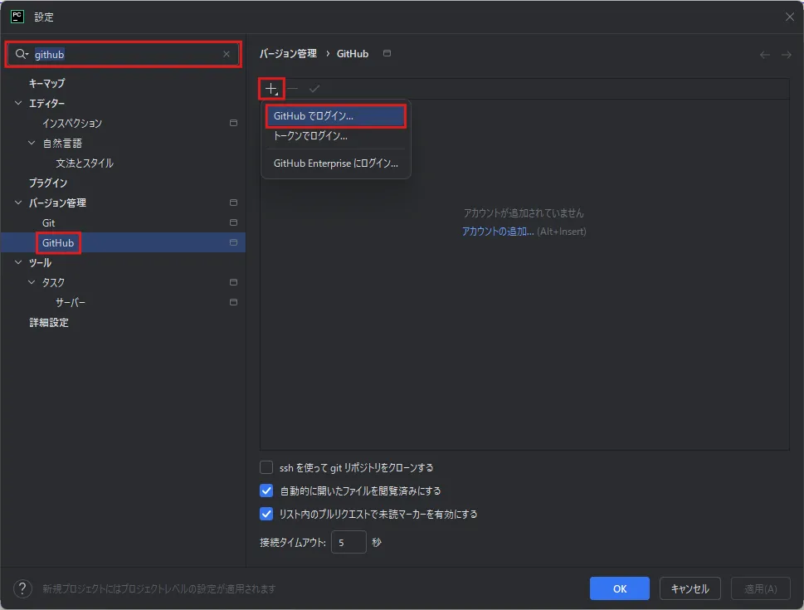
Task: Click project-level icon beside breadcrumb GitHub
Action: click(x=387, y=53)
